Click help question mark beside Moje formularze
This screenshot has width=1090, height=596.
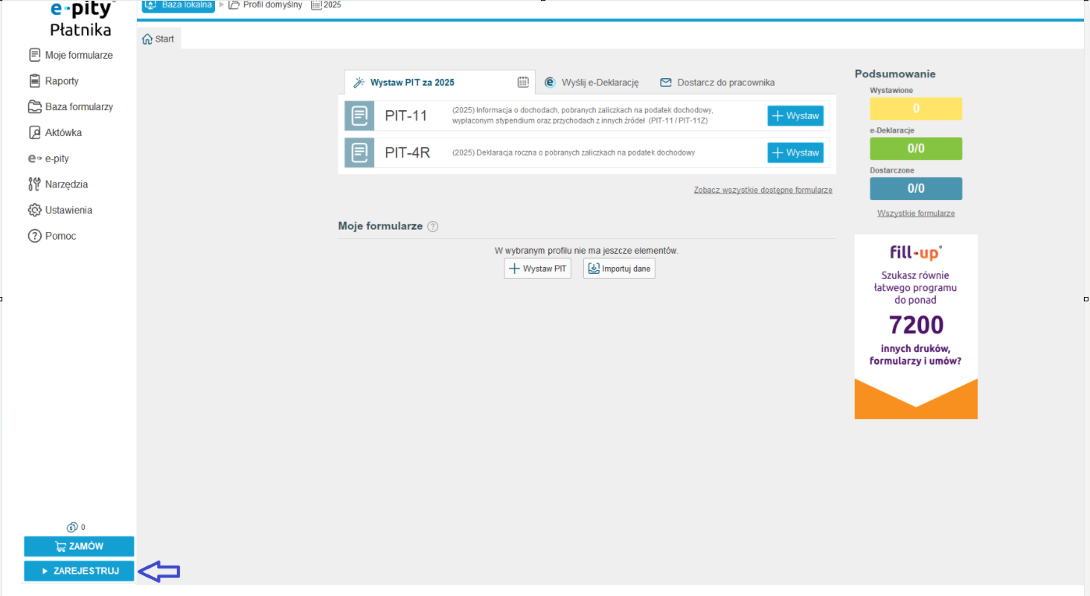[433, 226]
